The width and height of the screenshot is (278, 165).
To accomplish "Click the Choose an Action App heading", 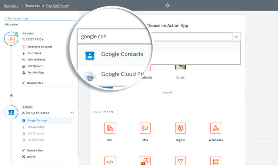I will click(167, 26).
